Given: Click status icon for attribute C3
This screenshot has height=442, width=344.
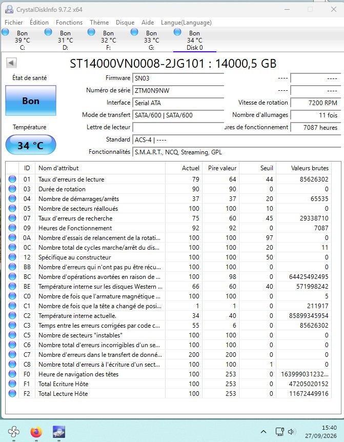Looking at the screenshot, I should click(x=12, y=325).
